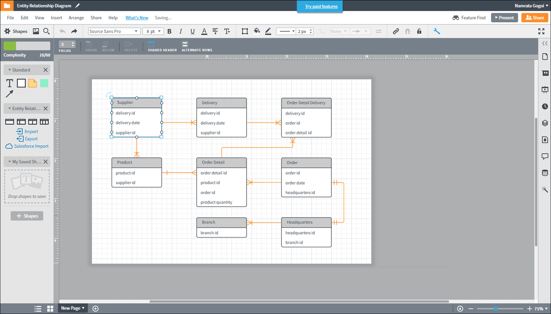Select the block rectangle shape
The height and width of the screenshot is (314, 551).
coord(21,83)
